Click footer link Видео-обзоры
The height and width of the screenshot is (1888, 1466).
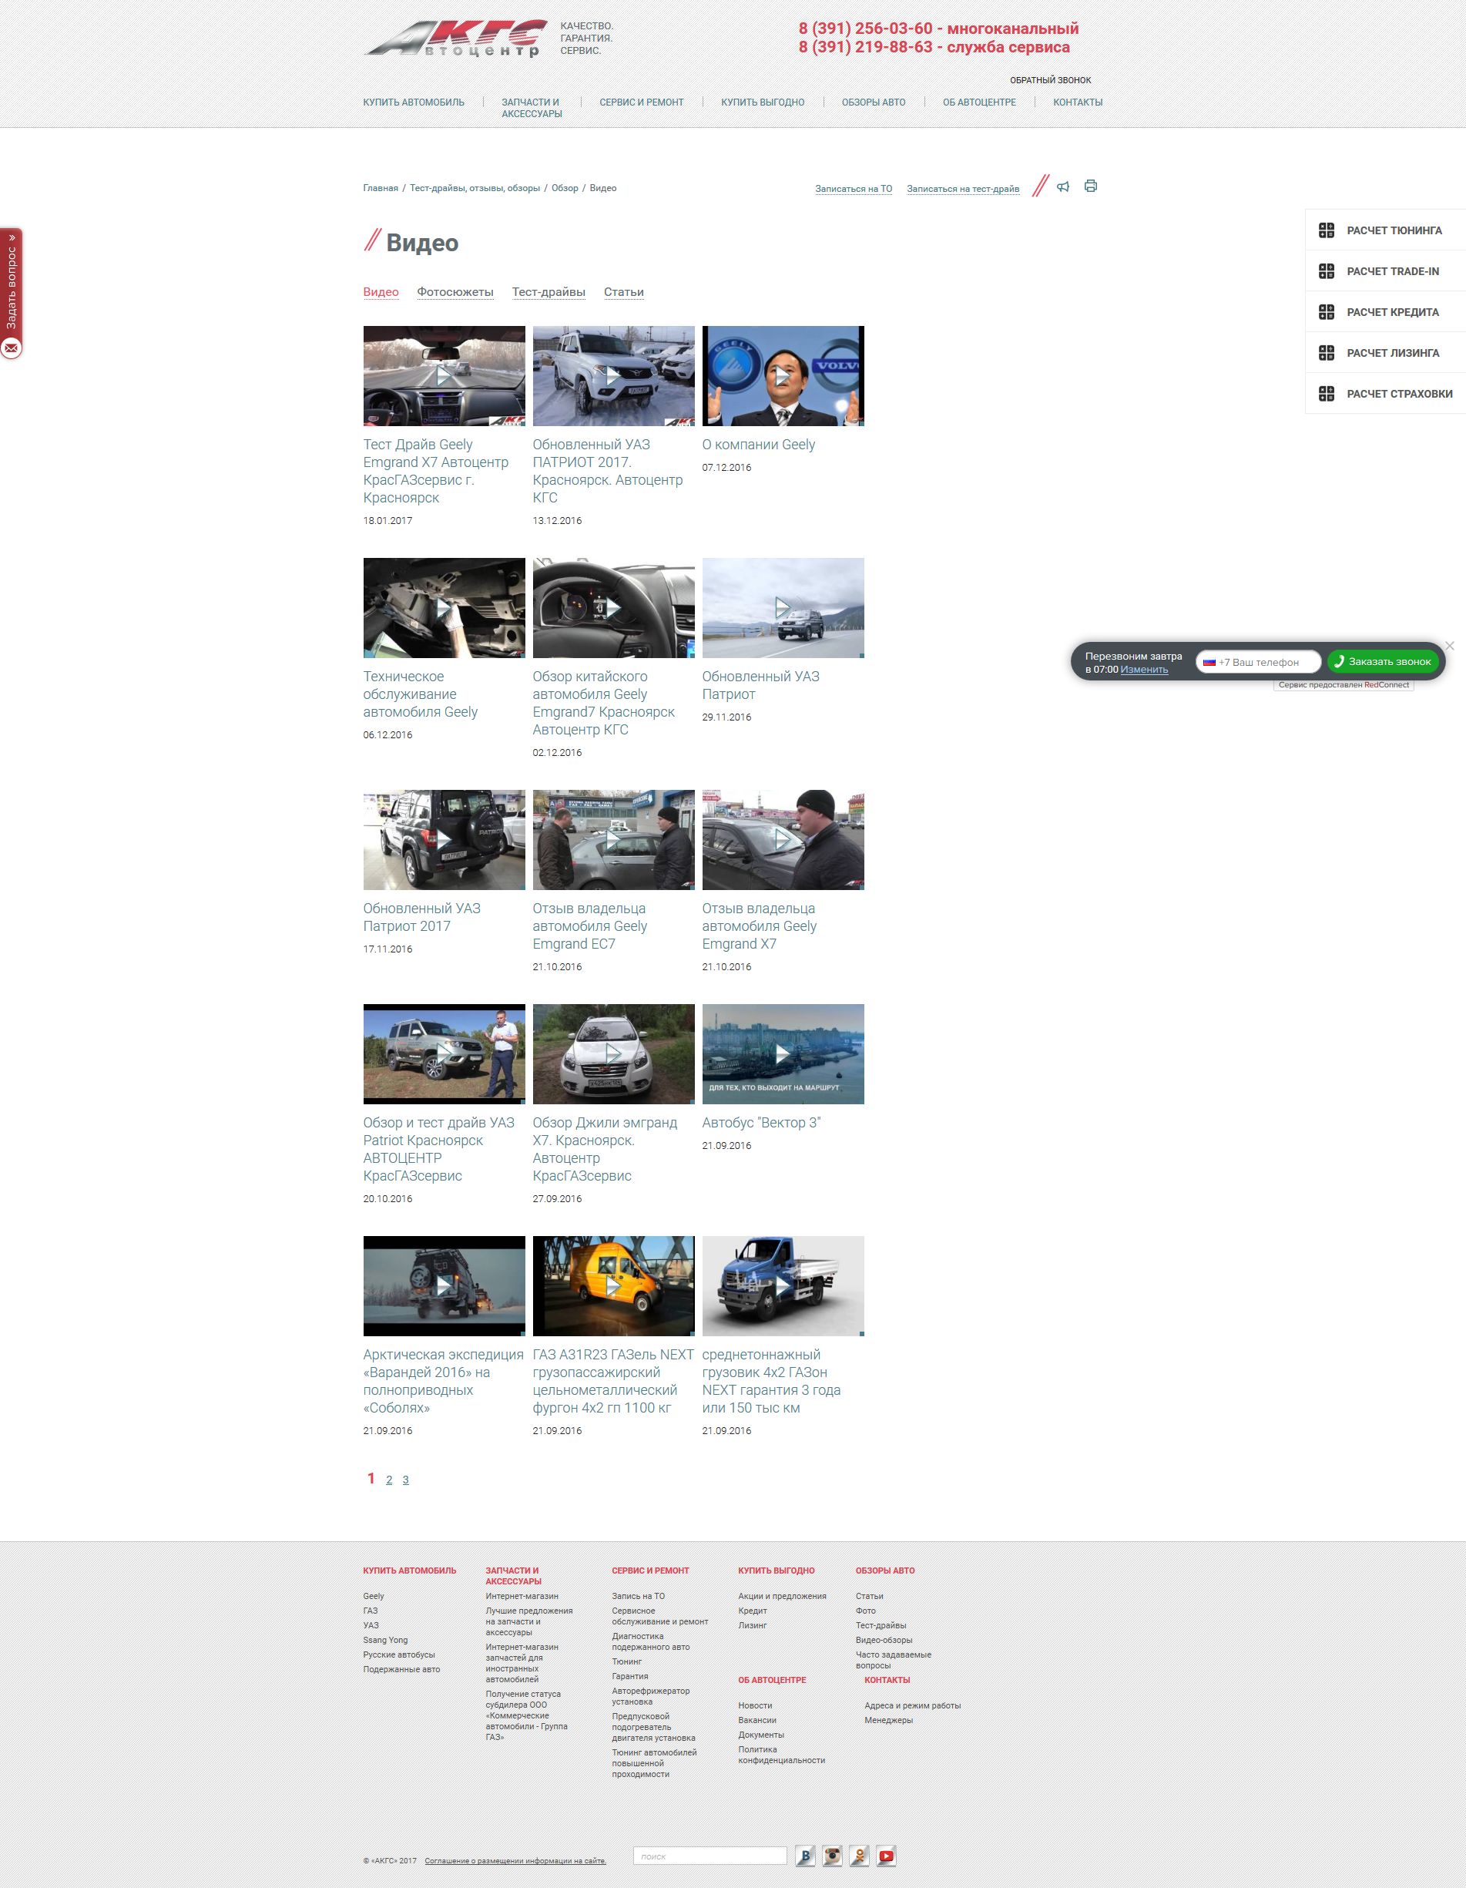884,1640
